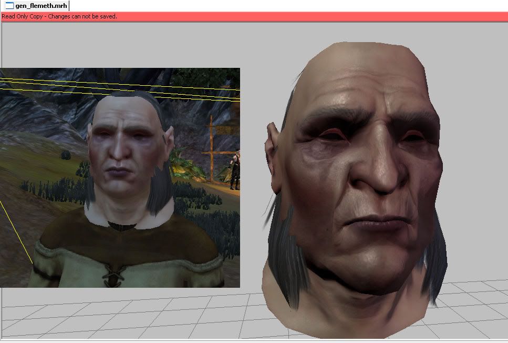508x343 pixels.
Task: Click the gen_flemeth.mrh document icon
Action: tap(9, 6)
